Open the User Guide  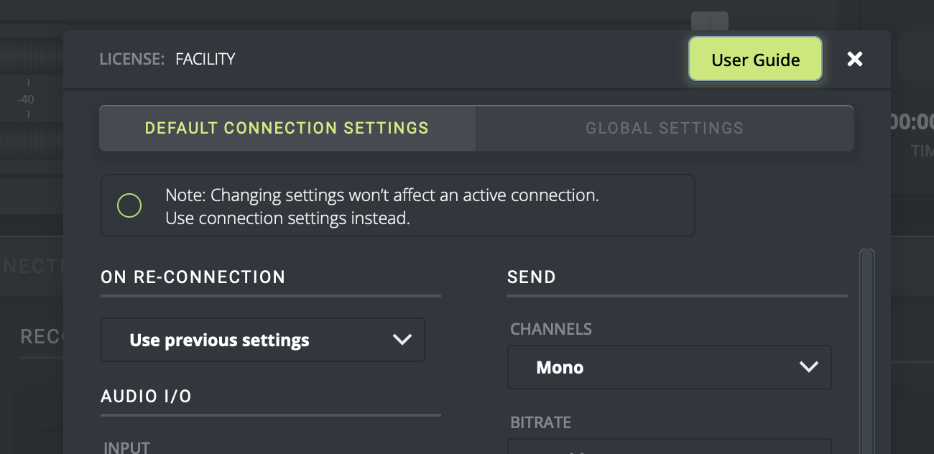[x=755, y=60]
